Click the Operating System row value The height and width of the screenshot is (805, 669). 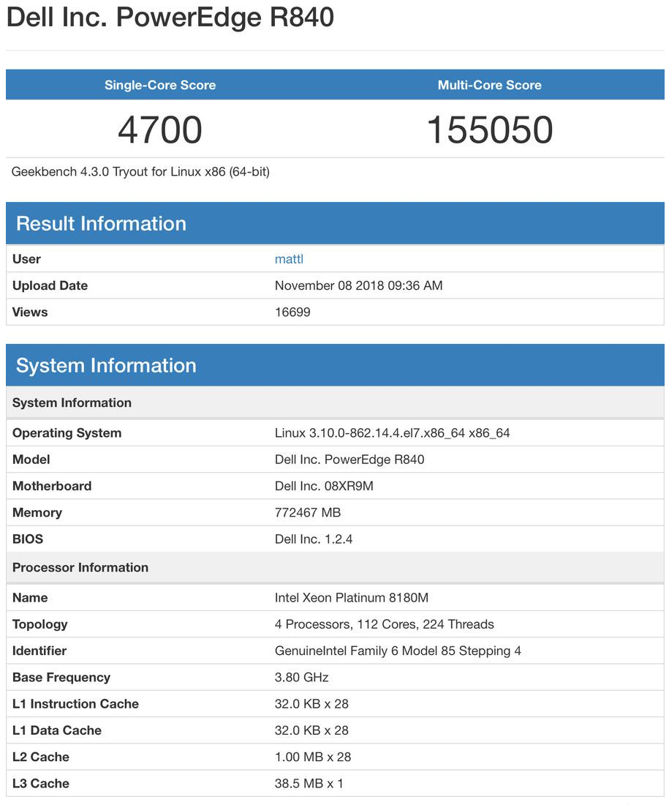click(380, 433)
